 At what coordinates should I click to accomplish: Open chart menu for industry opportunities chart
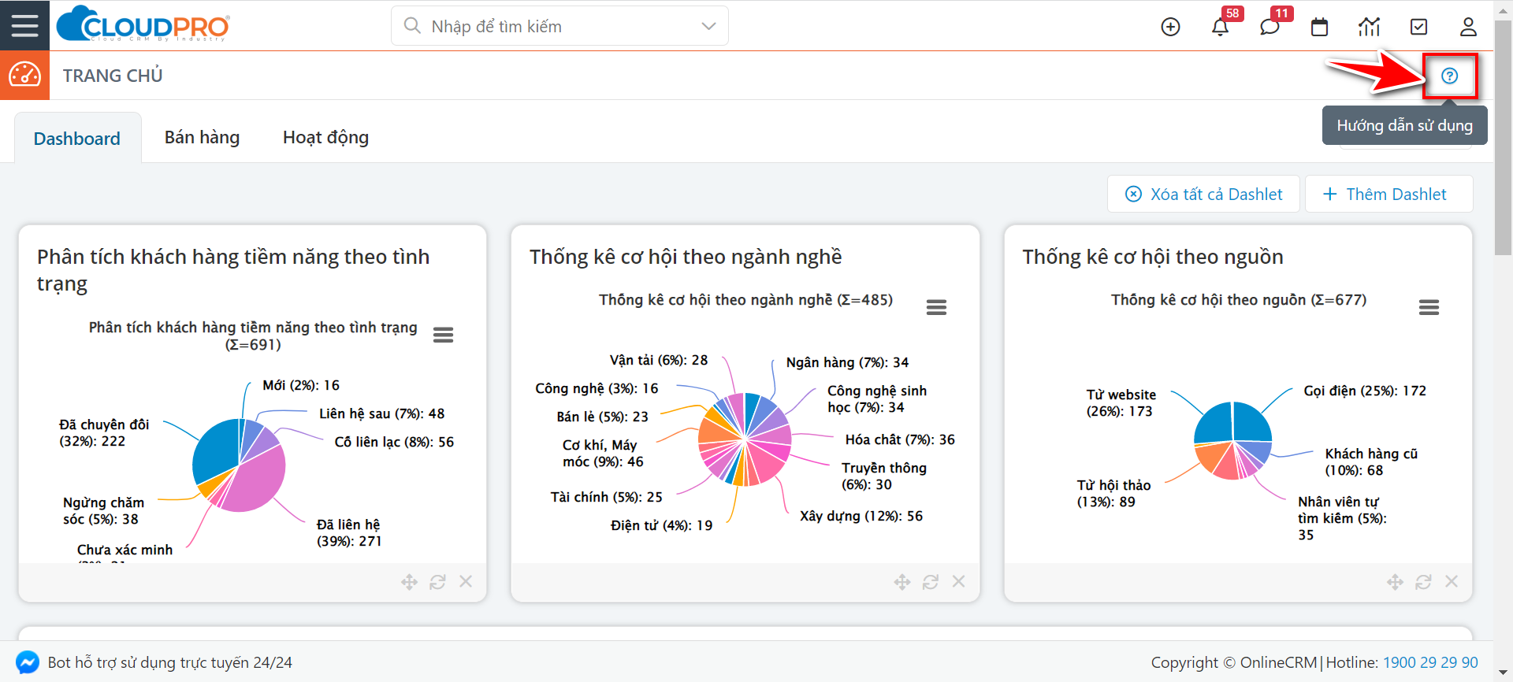[x=936, y=307]
